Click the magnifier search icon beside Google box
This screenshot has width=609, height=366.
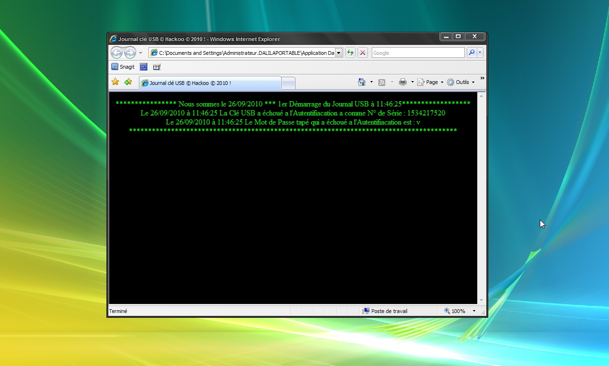pos(472,52)
